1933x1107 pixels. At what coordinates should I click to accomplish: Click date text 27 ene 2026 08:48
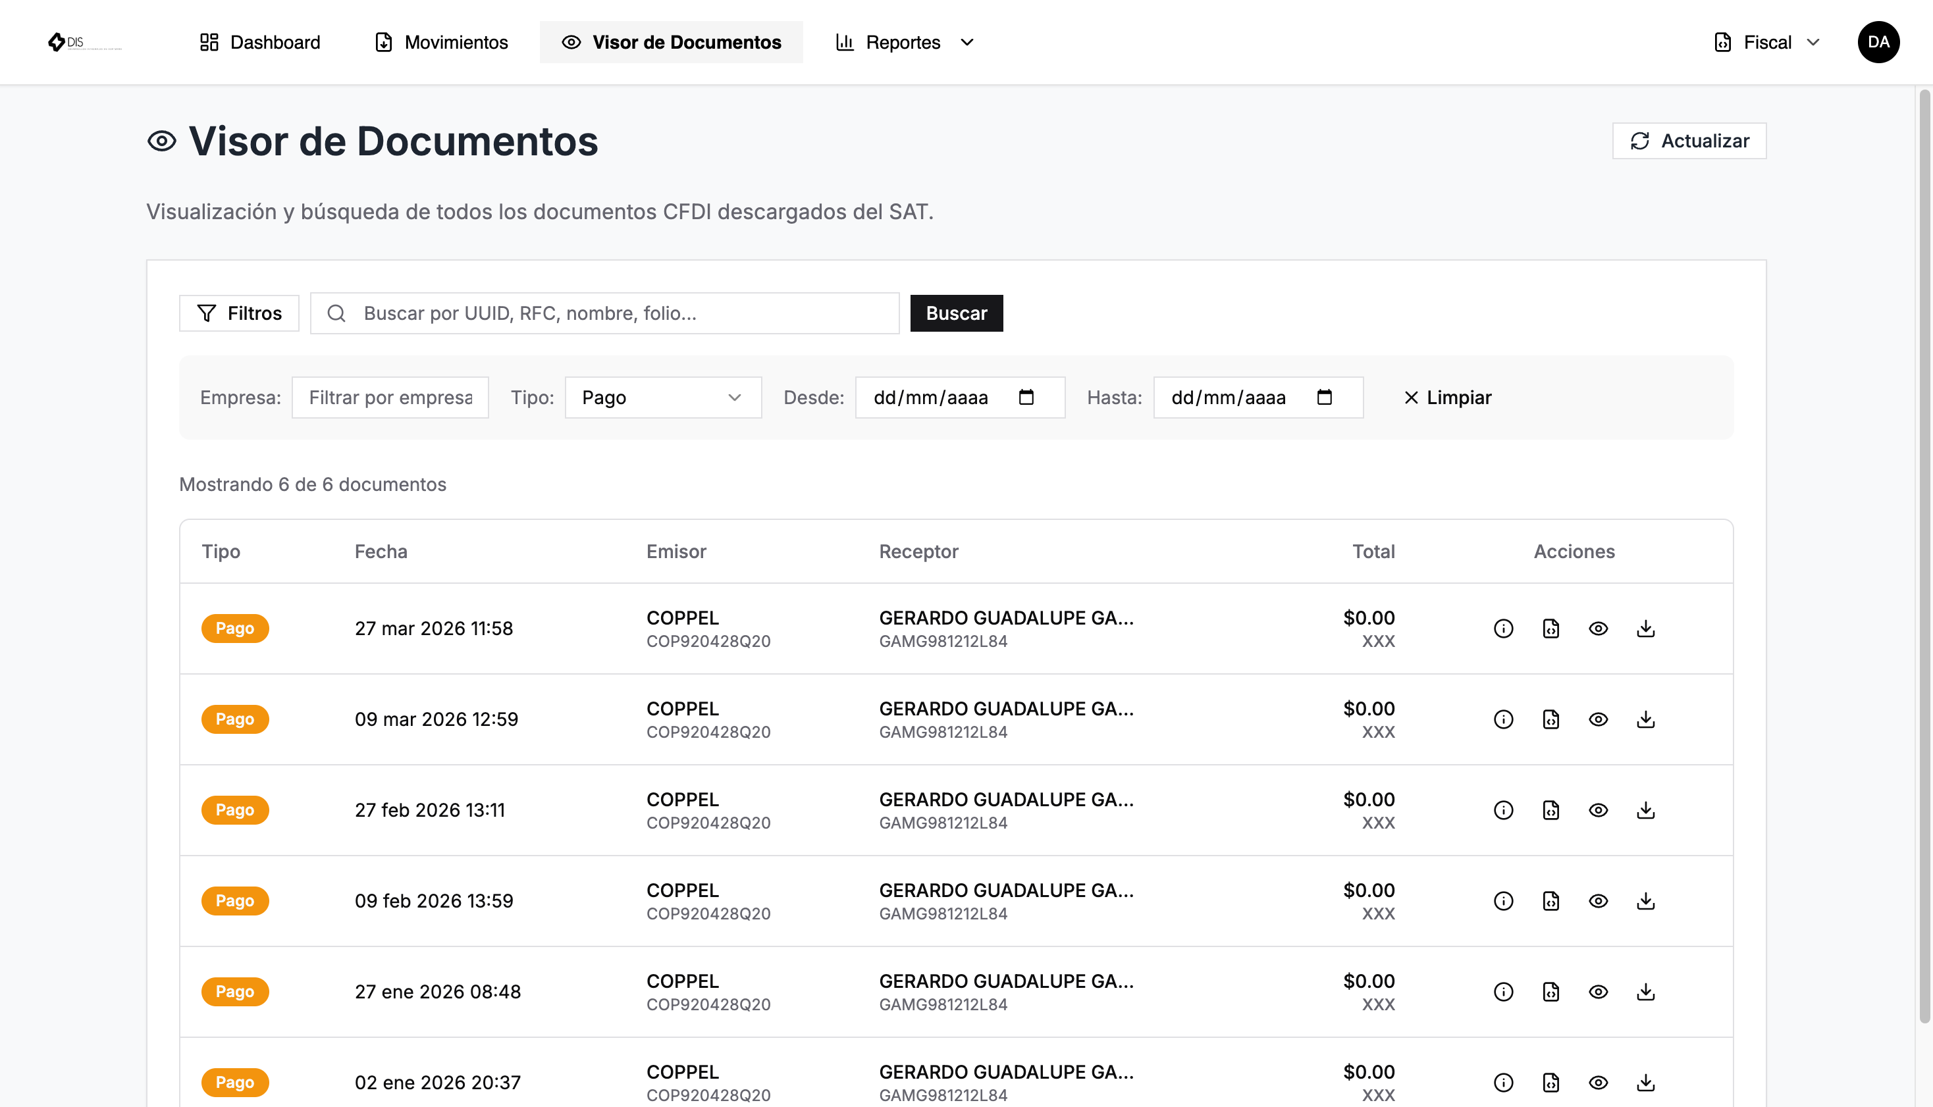click(x=438, y=991)
